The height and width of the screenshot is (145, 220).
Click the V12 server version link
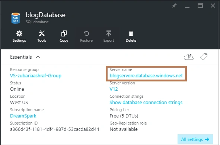(x=114, y=89)
